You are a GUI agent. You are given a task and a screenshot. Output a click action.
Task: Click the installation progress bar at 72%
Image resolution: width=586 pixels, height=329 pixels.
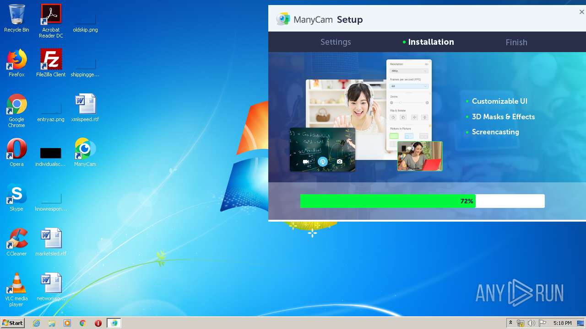[x=422, y=201]
